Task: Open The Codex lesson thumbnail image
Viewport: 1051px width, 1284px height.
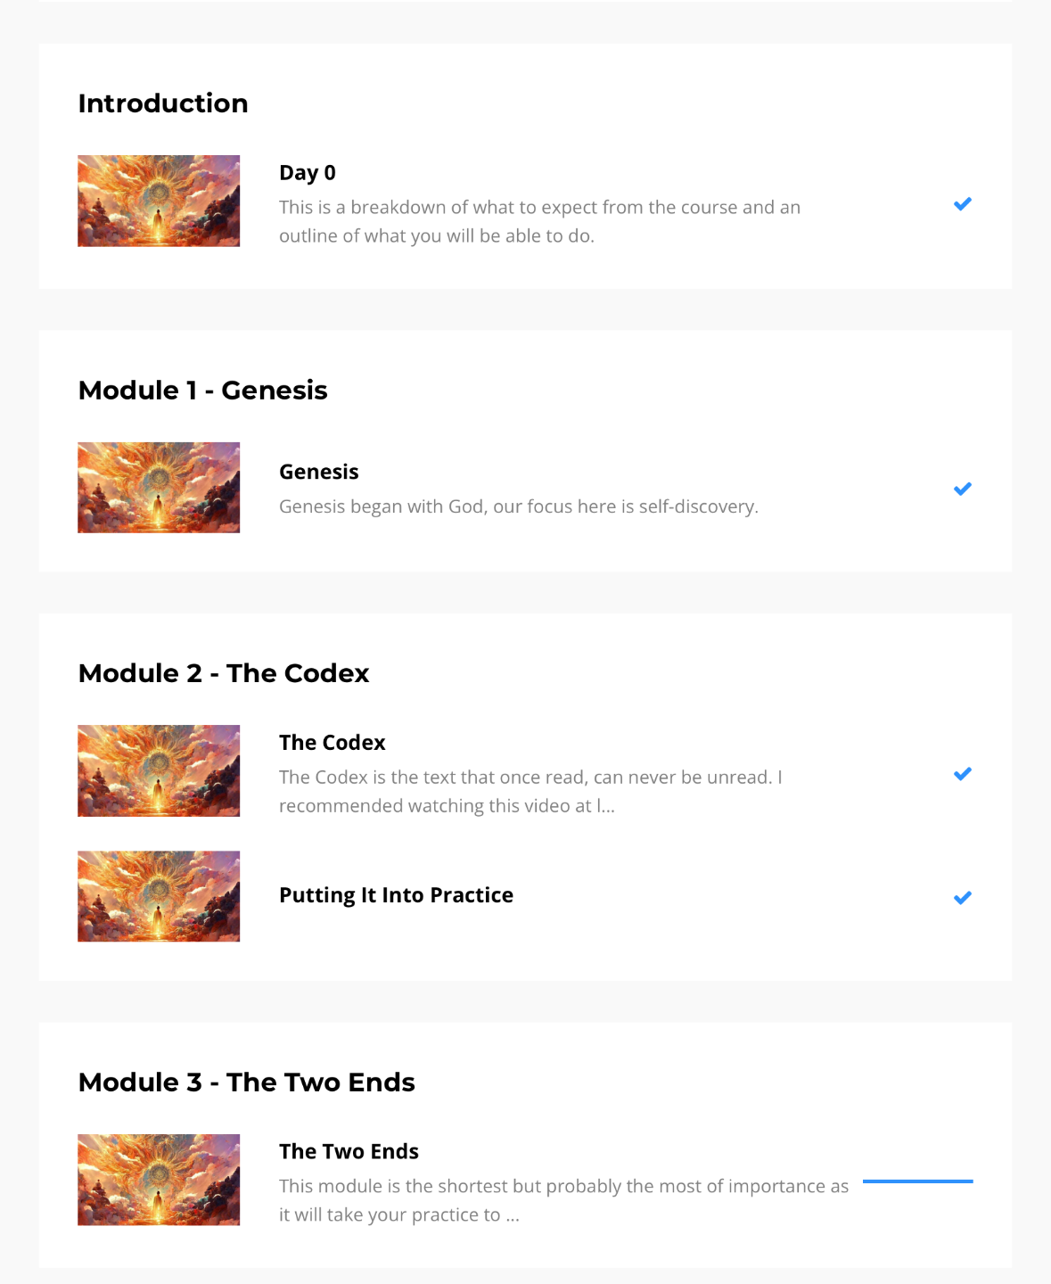Action: 159,770
